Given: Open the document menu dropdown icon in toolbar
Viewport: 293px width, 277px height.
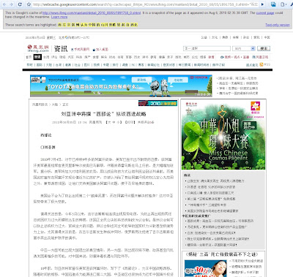Looking at the screenshot, I should (283, 4).
